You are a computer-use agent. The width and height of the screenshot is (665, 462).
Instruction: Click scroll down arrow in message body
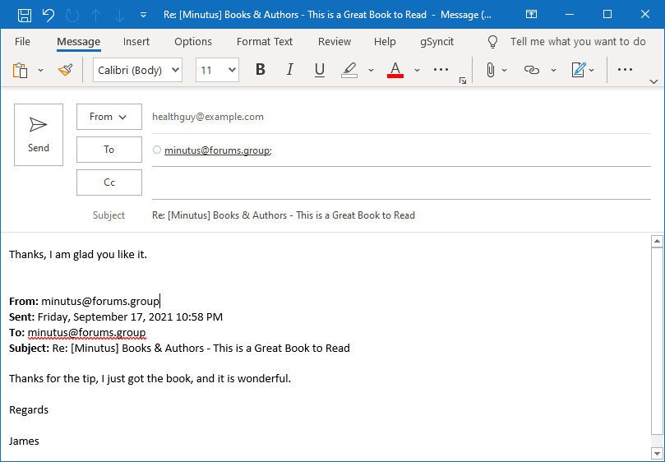[657, 453]
